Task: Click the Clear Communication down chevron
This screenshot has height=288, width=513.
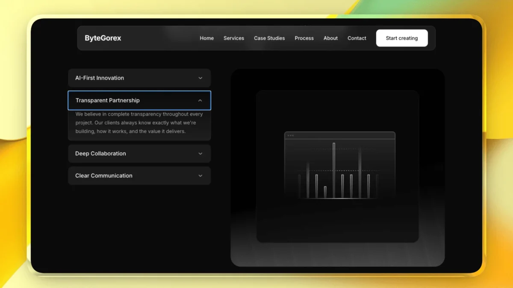Action: pyautogui.click(x=200, y=176)
